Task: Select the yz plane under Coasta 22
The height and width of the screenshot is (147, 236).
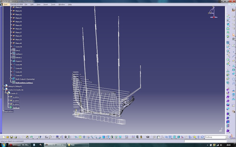Action: coord(16,101)
